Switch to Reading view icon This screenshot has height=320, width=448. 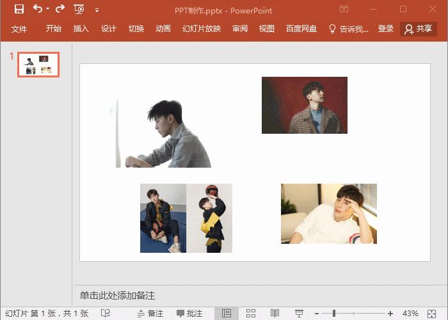pyautogui.click(x=275, y=314)
